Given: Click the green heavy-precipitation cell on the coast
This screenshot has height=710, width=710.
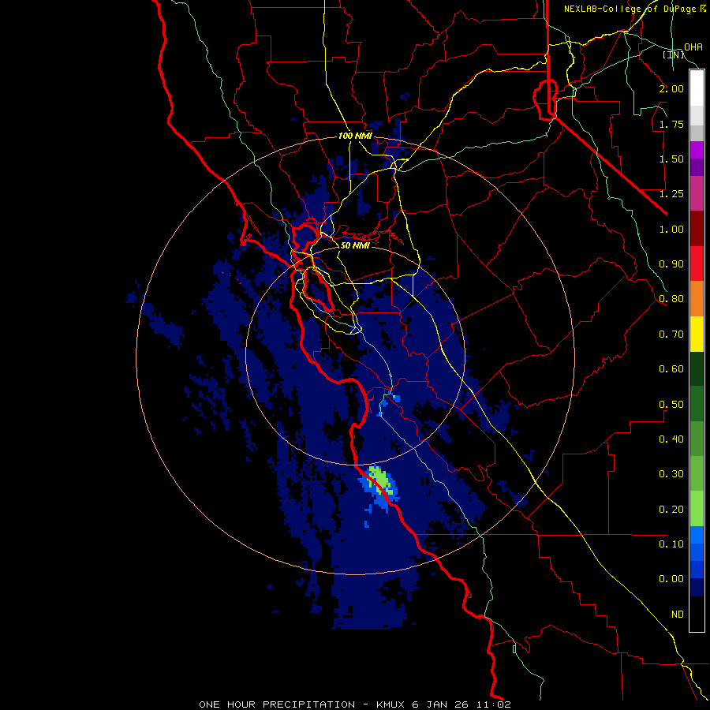Looking at the screenshot, I should [x=379, y=480].
